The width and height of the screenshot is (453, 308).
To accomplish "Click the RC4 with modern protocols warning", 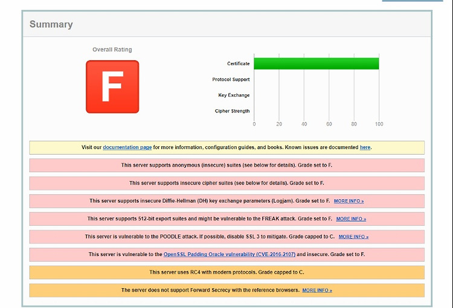I will click(x=226, y=272).
